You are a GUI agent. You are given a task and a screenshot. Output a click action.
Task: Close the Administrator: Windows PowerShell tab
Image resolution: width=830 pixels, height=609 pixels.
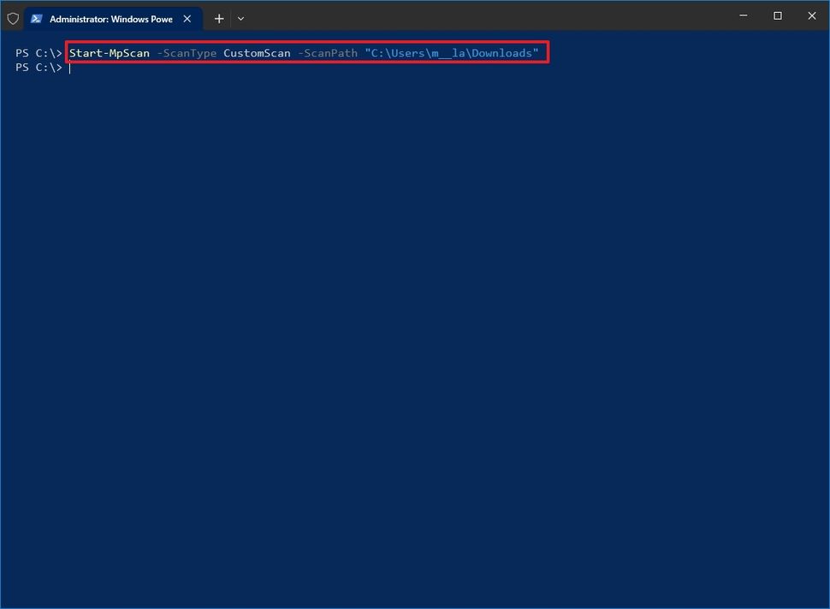[187, 18]
